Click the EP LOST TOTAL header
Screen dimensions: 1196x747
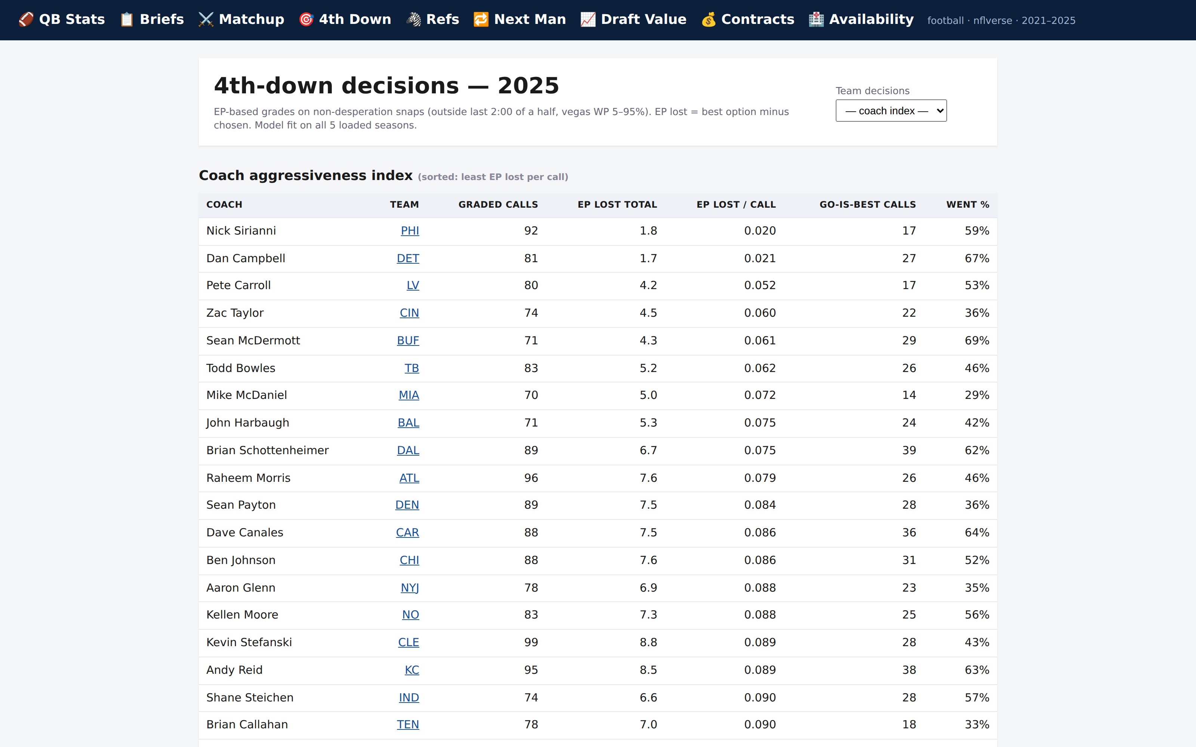click(x=617, y=205)
